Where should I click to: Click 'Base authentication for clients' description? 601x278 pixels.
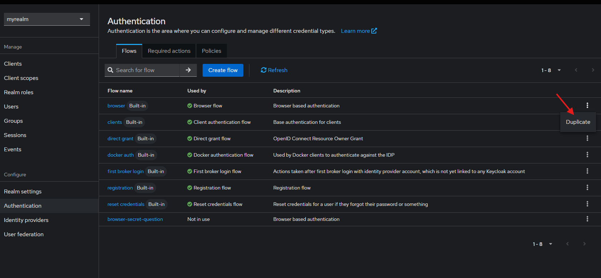tap(307, 122)
